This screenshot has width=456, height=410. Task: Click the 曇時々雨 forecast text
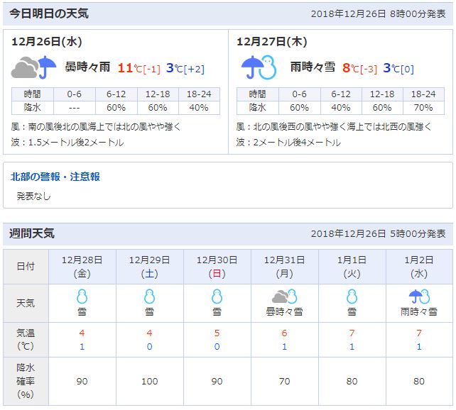[x=87, y=67]
